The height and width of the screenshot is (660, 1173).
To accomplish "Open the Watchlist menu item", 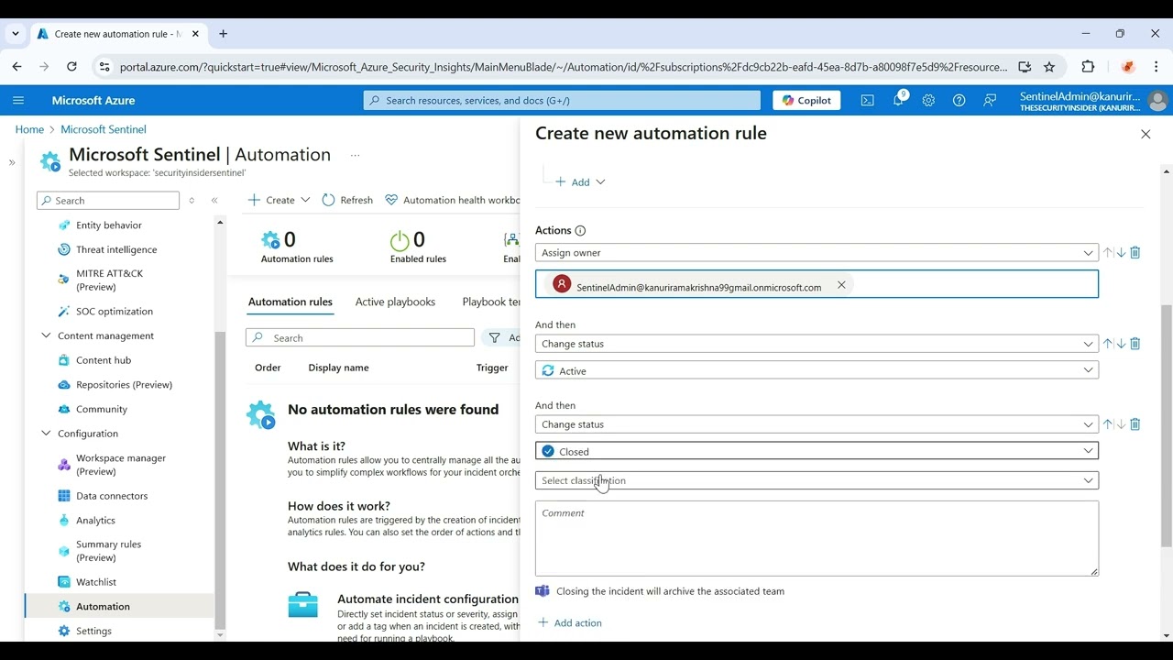I will (x=96, y=582).
